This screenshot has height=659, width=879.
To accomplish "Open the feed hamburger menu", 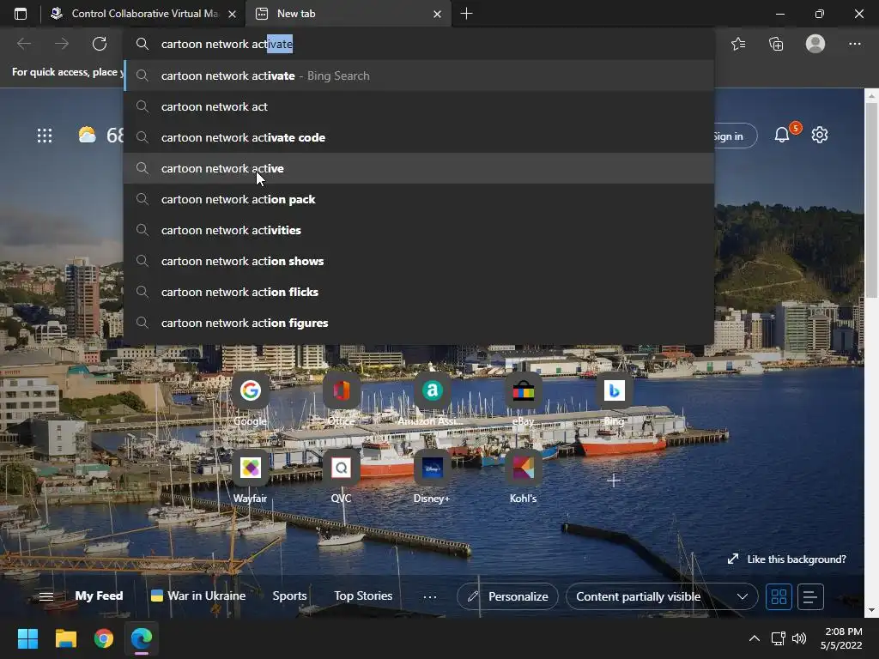I will tap(46, 596).
